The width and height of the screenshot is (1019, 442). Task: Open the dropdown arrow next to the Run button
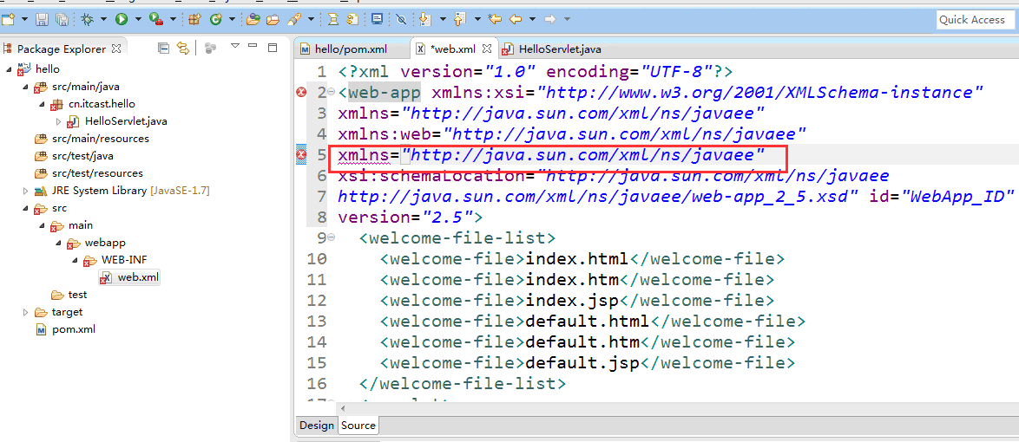click(138, 19)
